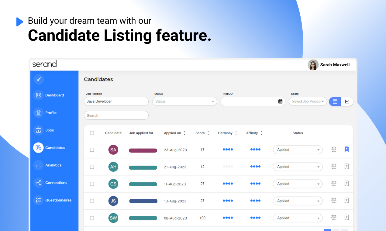Switch to chart view icon
The image size is (386, 231).
(347, 102)
